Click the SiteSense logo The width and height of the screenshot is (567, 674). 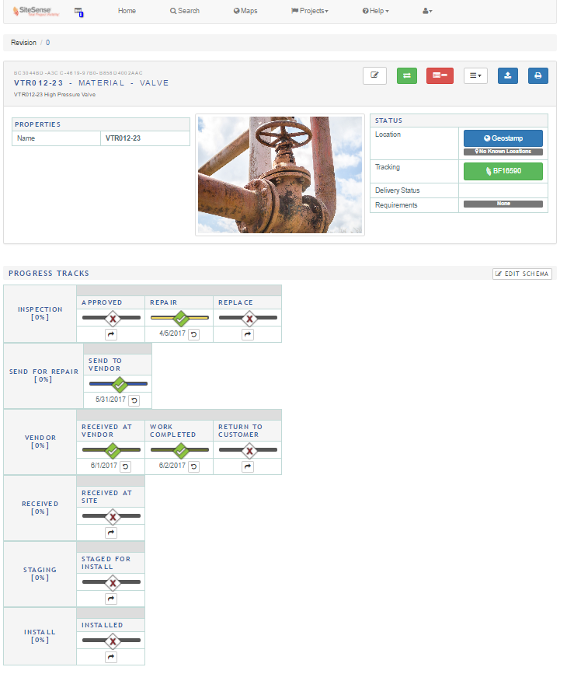tap(36, 11)
